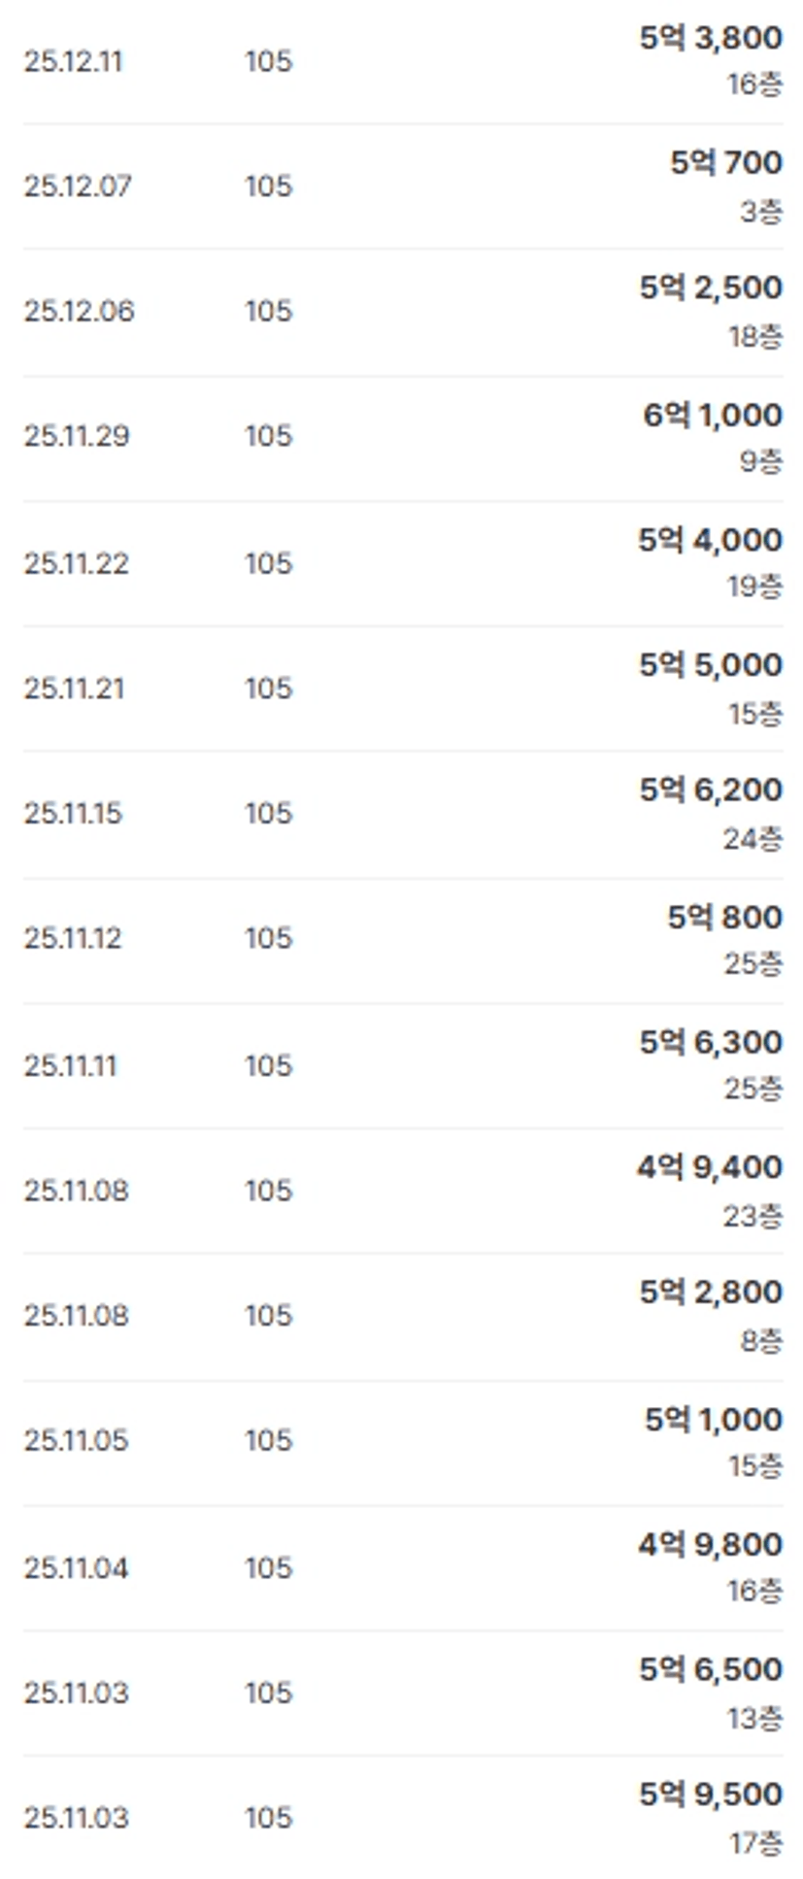Click the 5억 2,500 price on 18층

click(x=710, y=288)
